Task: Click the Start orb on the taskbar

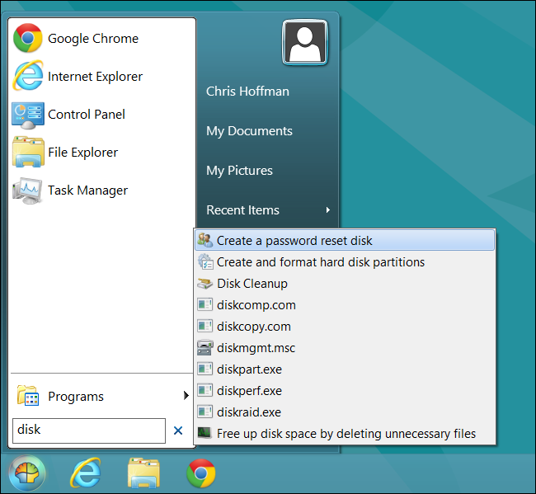Action: click(27, 473)
